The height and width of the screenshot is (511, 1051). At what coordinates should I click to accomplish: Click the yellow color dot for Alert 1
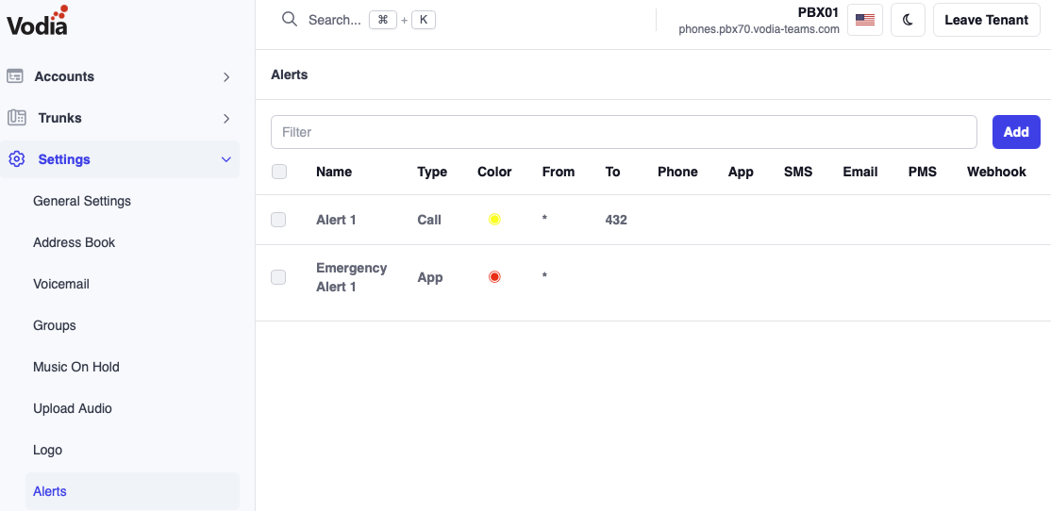pyautogui.click(x=494, y=220)
